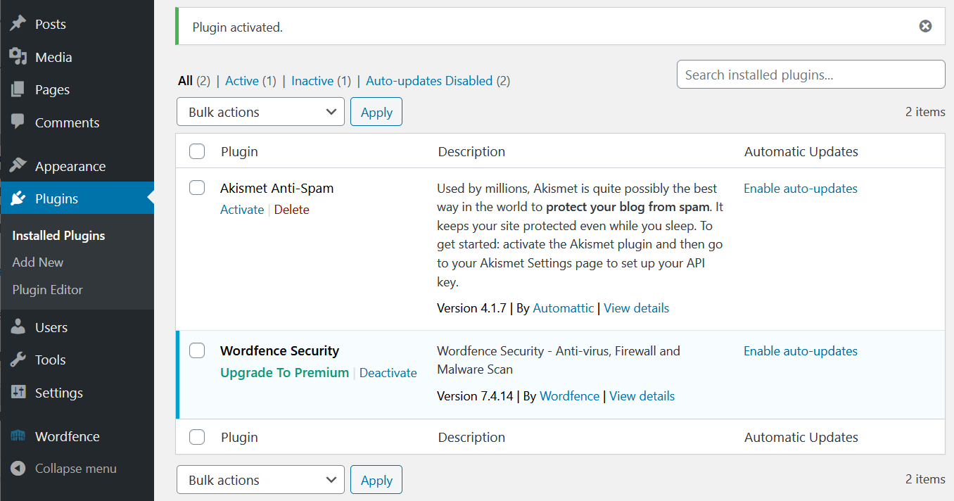
Task: Filter plugins by Active
Action: point(242,81)
